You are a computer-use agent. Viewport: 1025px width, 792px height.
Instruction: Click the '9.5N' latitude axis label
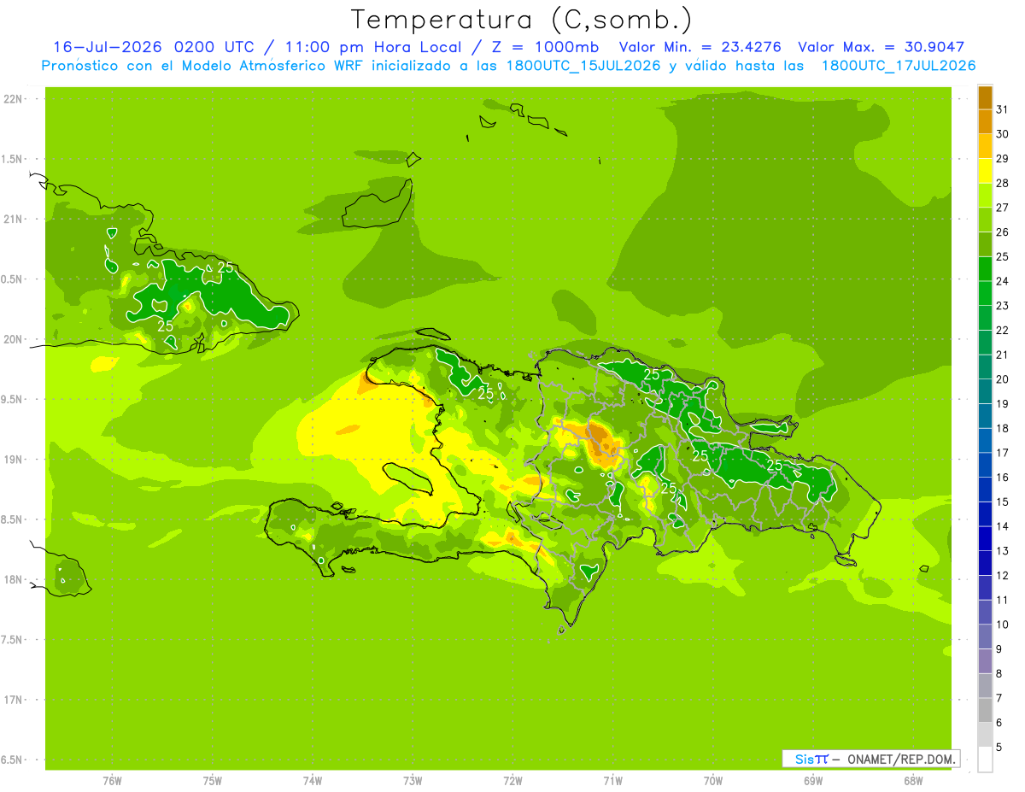[x=12, y=400]
